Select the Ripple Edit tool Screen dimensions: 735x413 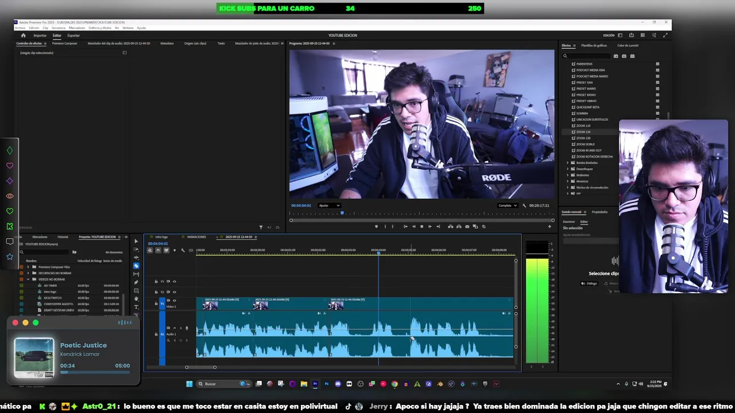[x=136, y=258]
